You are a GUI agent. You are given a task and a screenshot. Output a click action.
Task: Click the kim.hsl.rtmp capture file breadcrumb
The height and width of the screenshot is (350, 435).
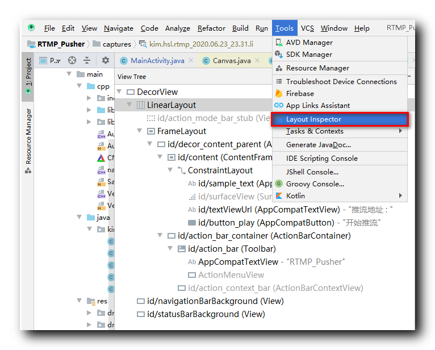click(x=196, y=44)
